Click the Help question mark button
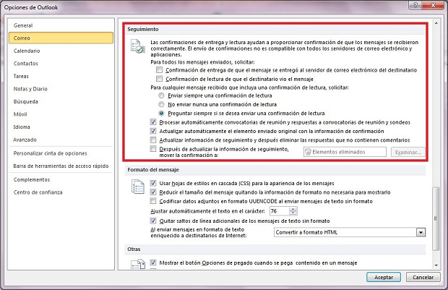The width and height of the screenshot is (448, 290). [415, 5]
